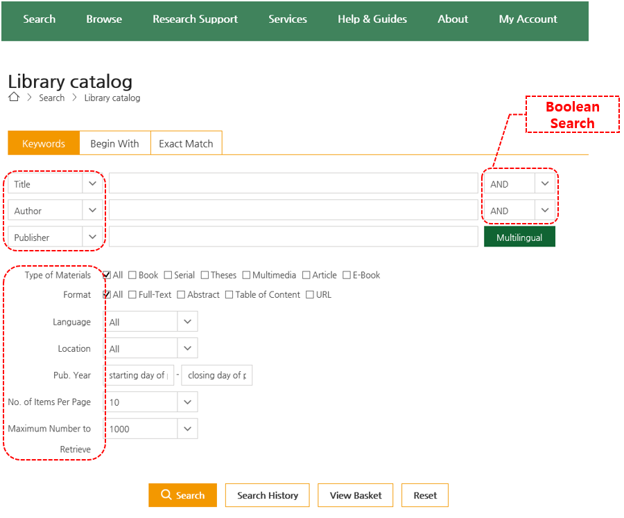Click the orange Search button with magnifier

pos(182,495)
